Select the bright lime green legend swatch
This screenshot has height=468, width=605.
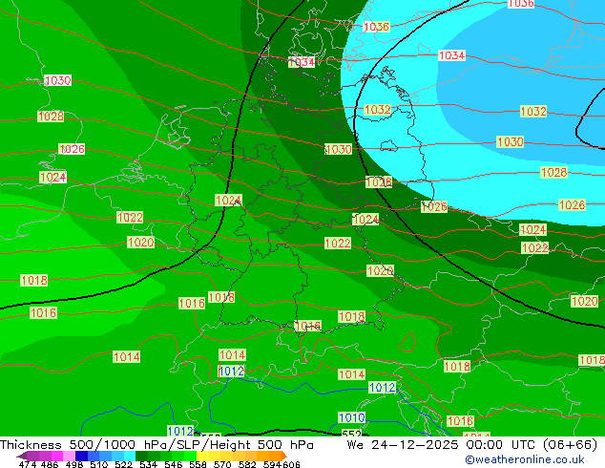pos(190,456)
